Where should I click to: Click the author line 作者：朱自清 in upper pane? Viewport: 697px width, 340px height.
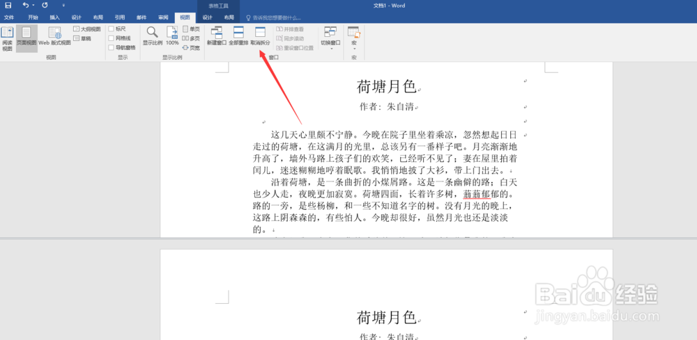[x=387, y=107]
